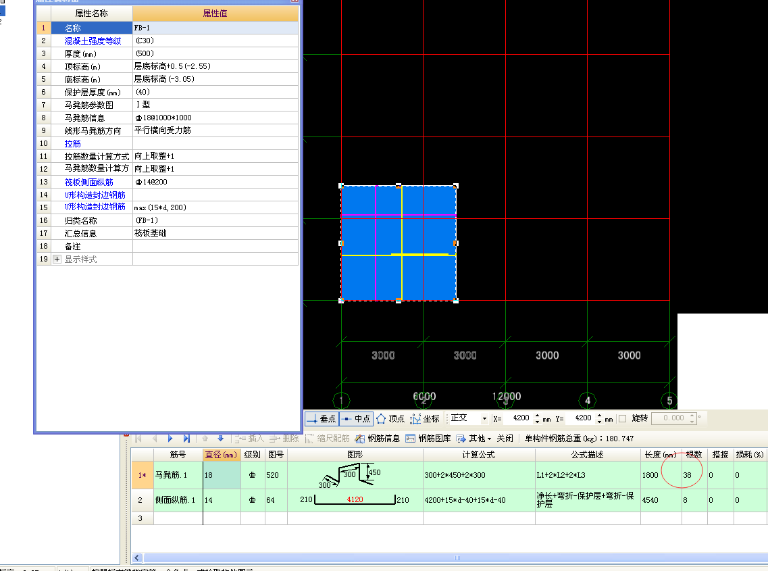This screenshot has width=768, height=571.
Task: Click the blue 拉筋 property link
Action: [72, 144]
